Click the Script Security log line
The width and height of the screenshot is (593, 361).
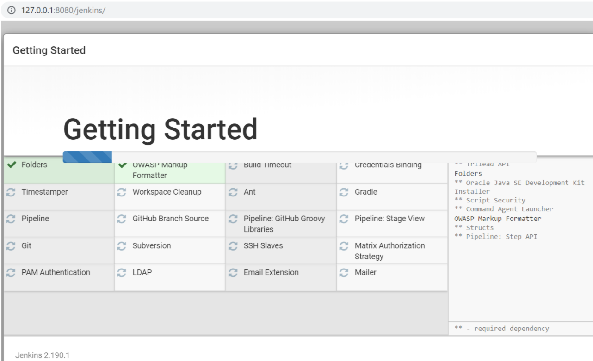click(x=490, y=200)
